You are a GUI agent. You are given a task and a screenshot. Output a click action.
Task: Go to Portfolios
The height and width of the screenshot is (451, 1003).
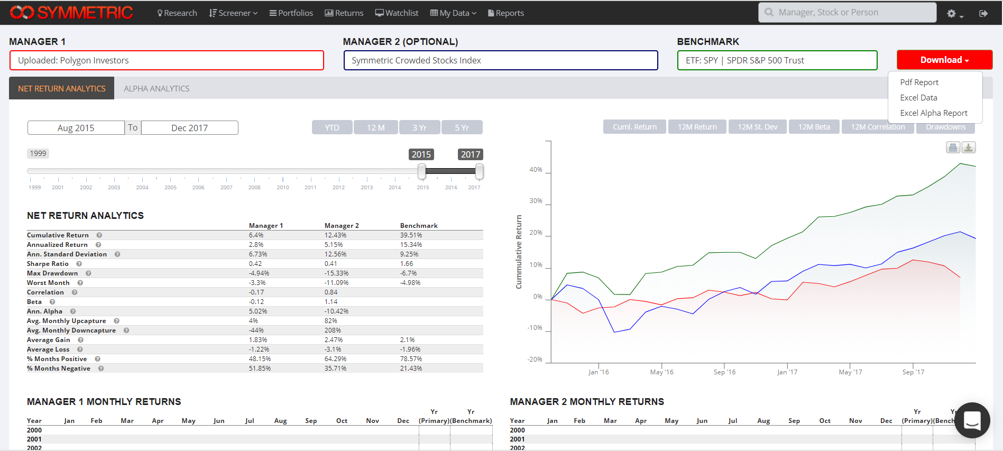tap(291, 13)
